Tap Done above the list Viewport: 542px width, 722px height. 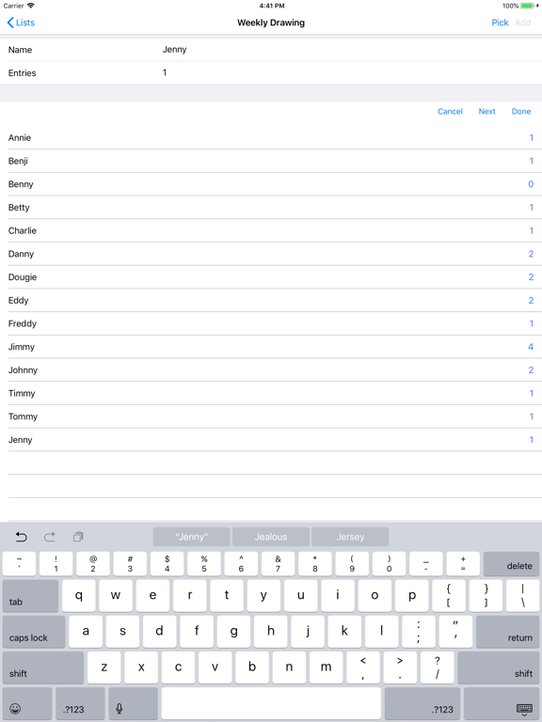(x=520, y=112)
